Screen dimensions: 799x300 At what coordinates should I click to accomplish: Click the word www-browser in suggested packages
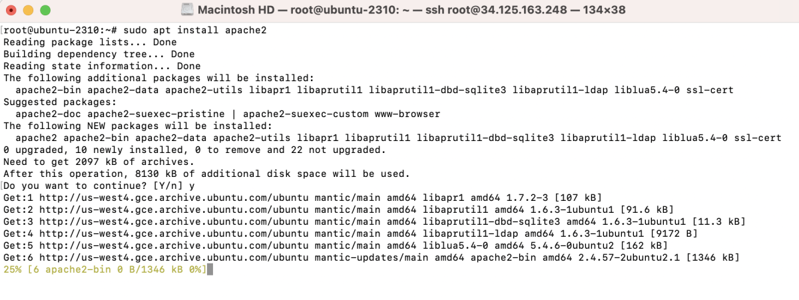pyautogui.click(x=407, y=114)
